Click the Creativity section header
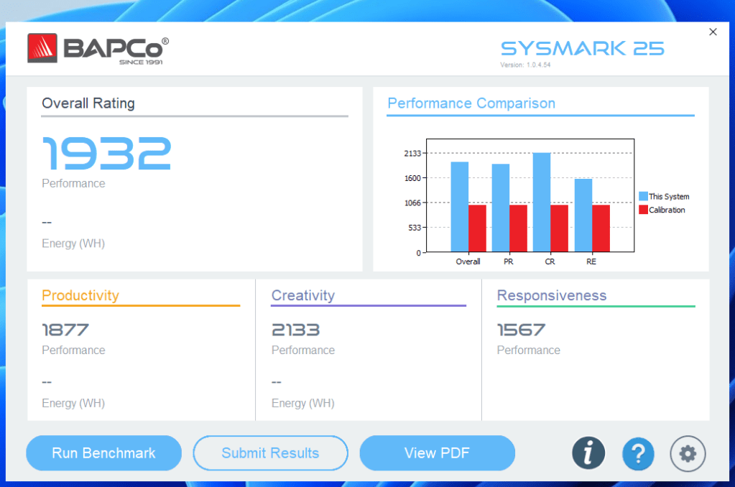 click(x=302, y=295)
